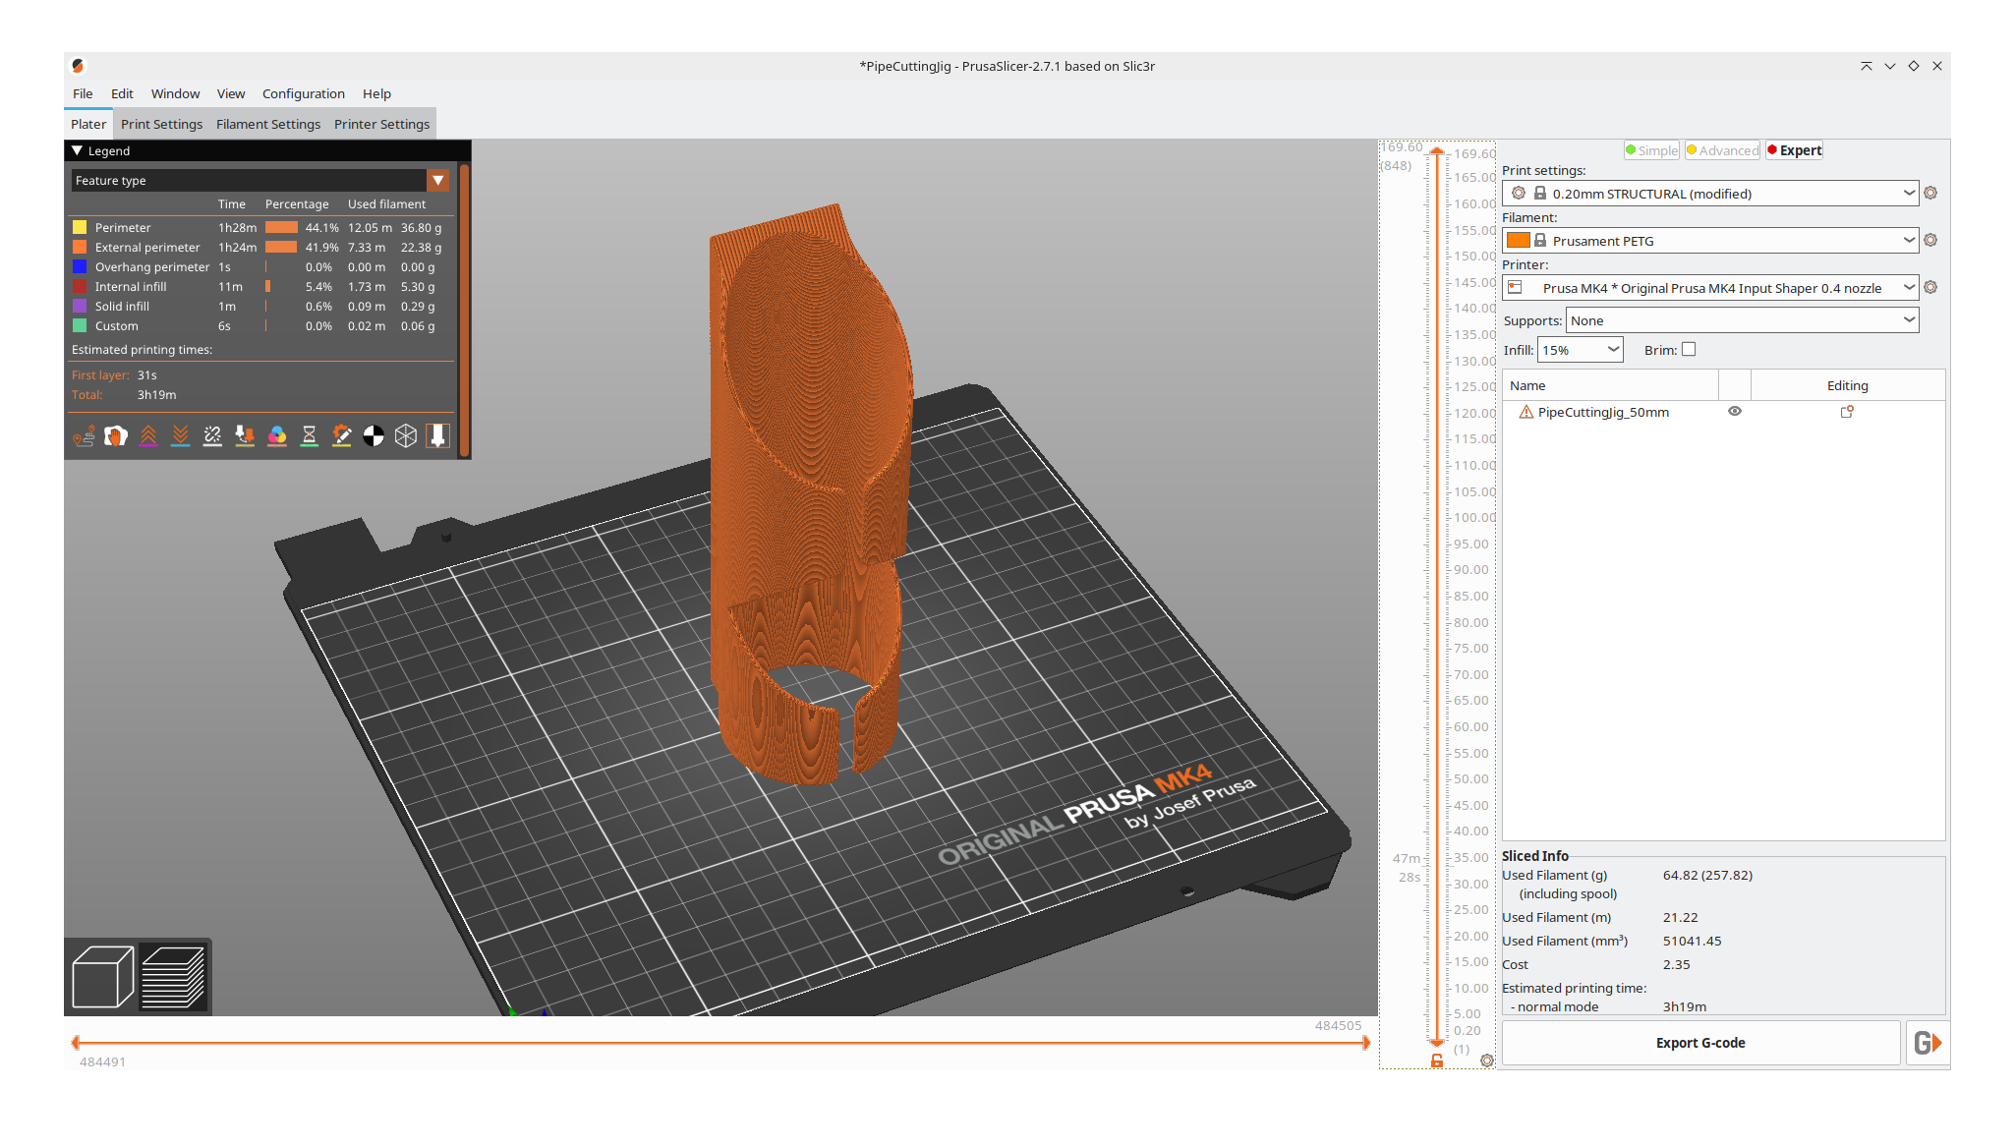The width and height of the screenshot is (2015, 1146).
Task: Click the editing icon for PipeCuttingJig_50mm
Action: (x=1847, y=412)
